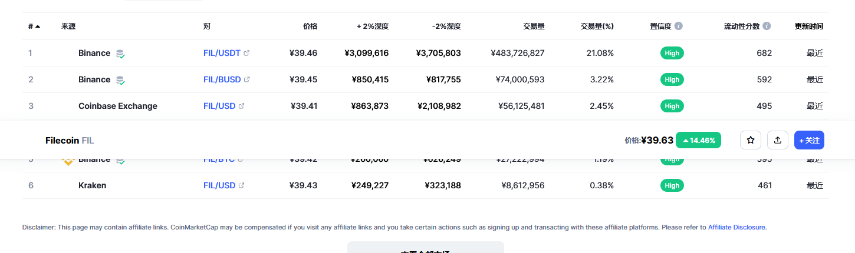This screenshot has width=855, height=253.
Task: Open the Affiliate Disclosure link
Action: [x=736, y=227]
